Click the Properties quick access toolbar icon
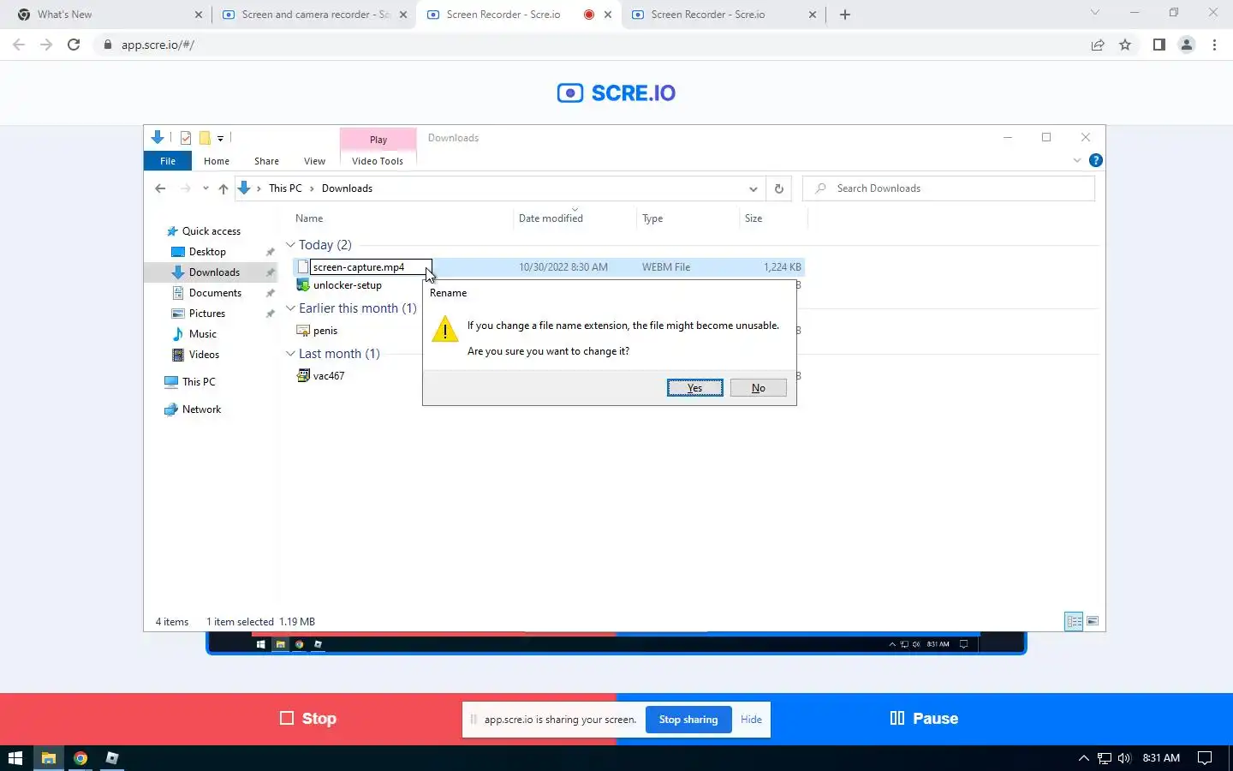The image size is (1233, 771). pyautogui.click(x=186, y=138)
